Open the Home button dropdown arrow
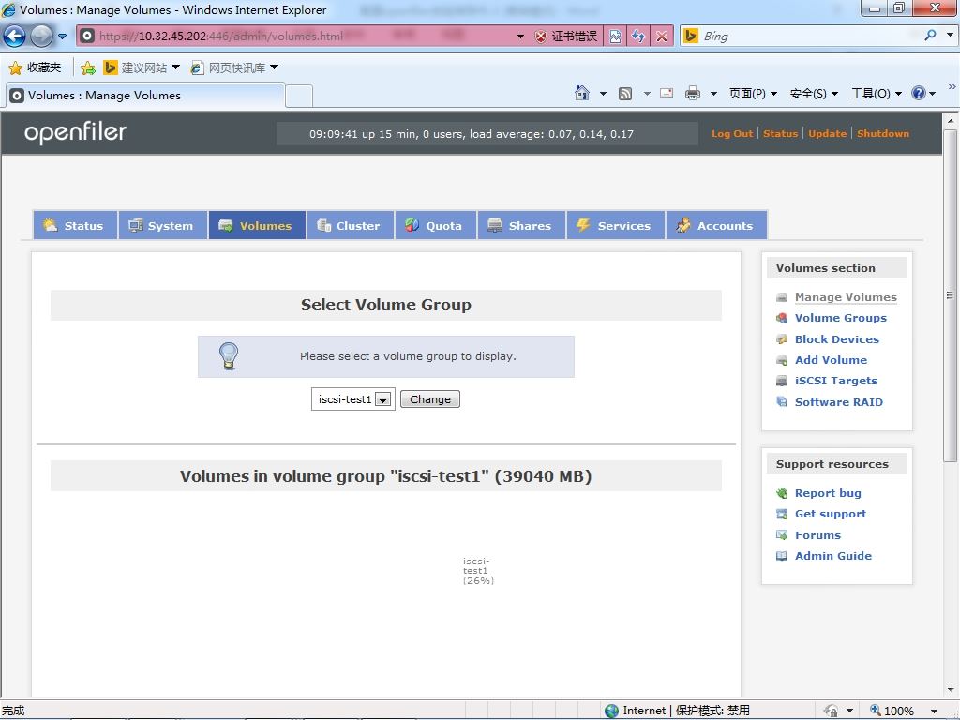 coord(603,94)
